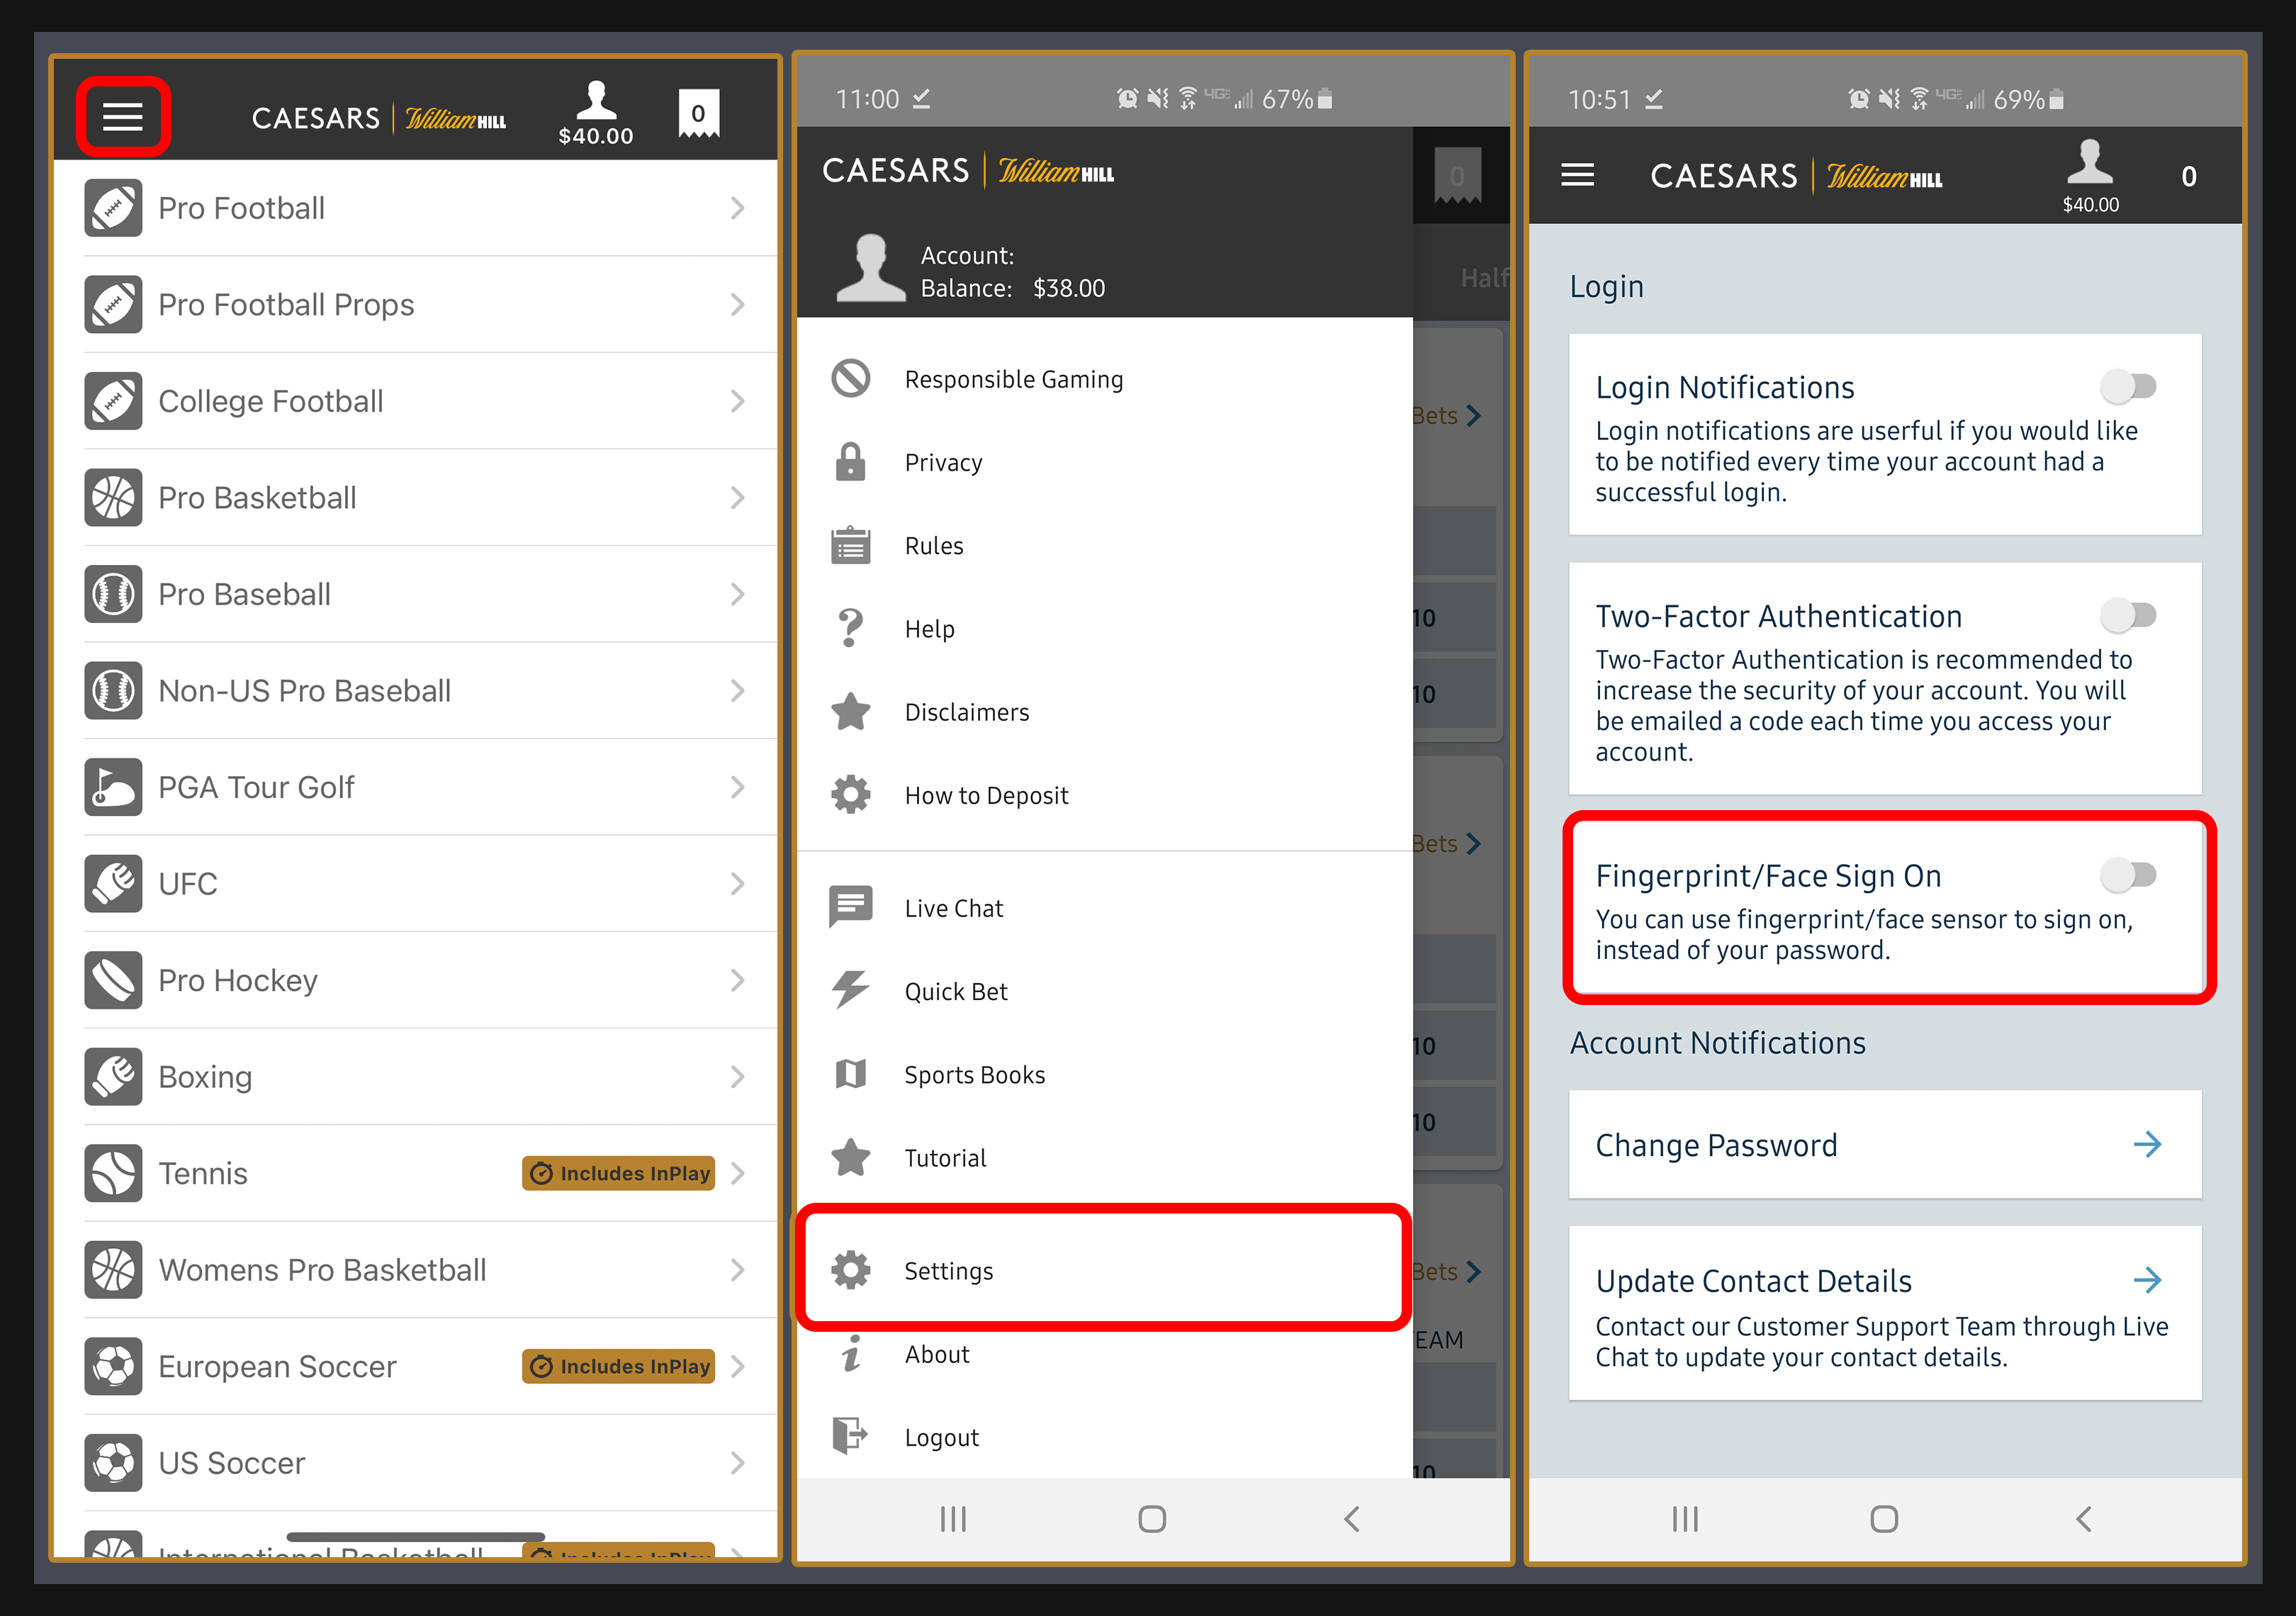
Task: Tap Android recents button on menu screen
Action: [x=953, y=1519]
